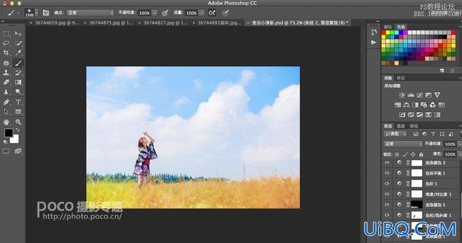Viewport: 462px width, 243px height.
Task: Click the background white color swatch
Action: (16, 140)
